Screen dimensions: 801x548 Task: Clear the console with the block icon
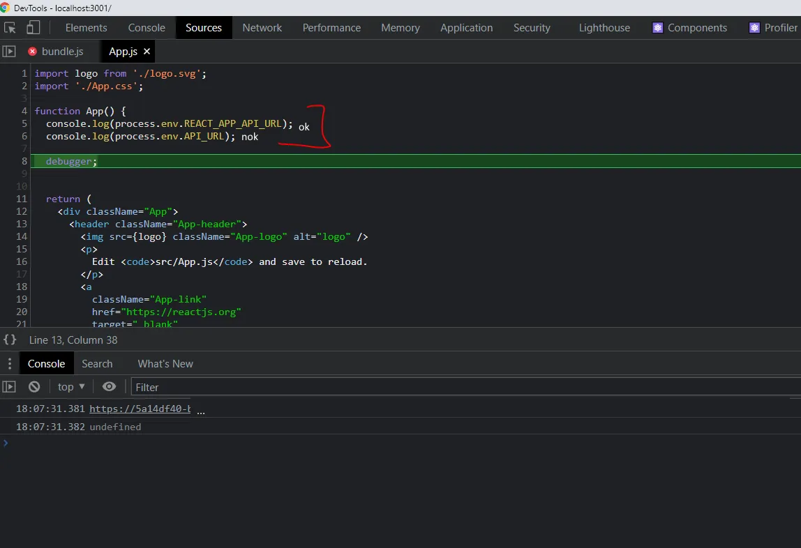[34, 386]
